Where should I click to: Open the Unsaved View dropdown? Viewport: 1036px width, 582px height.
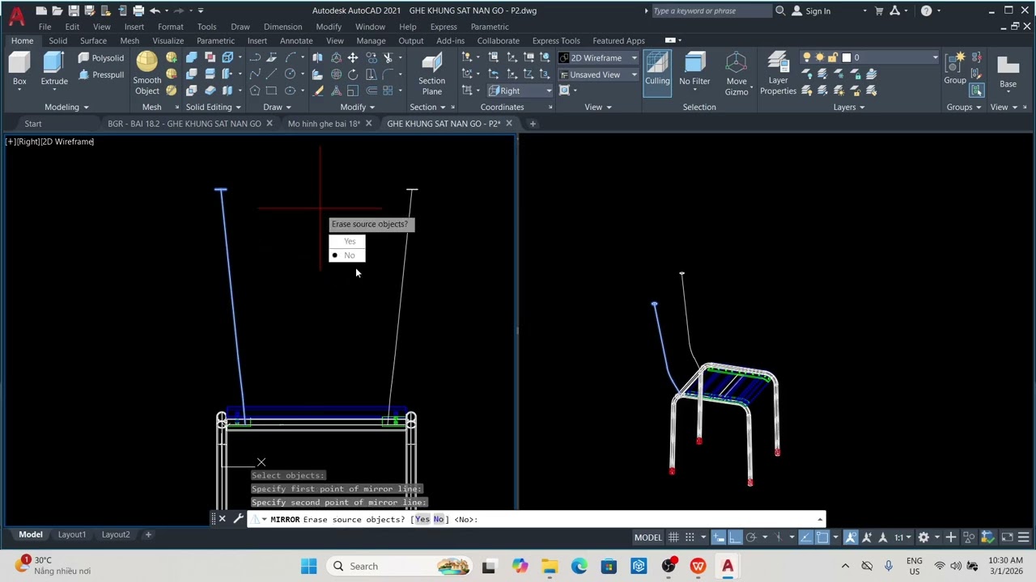coord(598,74)
